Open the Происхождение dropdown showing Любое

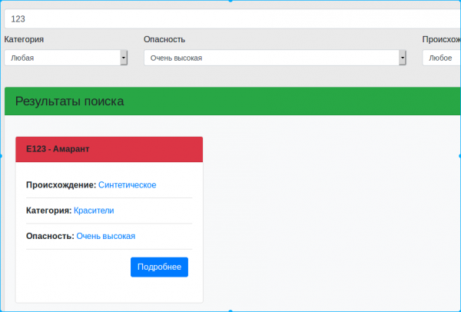(441, 58)
